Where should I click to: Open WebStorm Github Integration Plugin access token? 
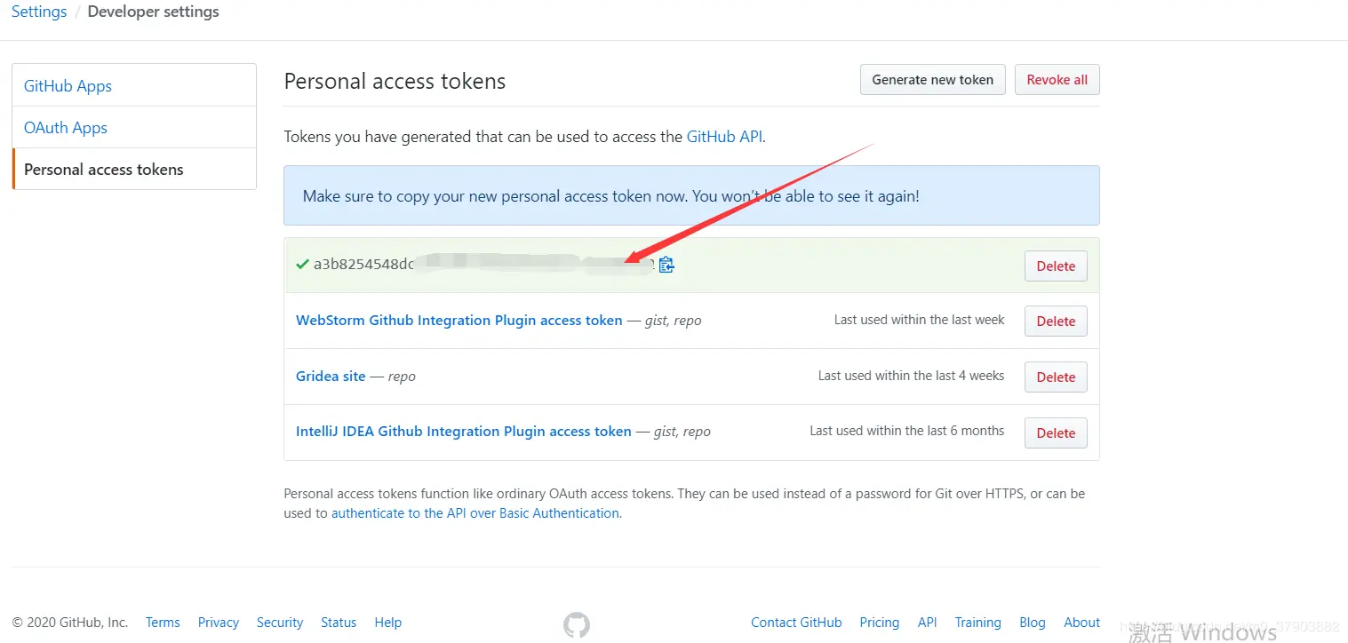pyautogui.click(x=459, y=320)
